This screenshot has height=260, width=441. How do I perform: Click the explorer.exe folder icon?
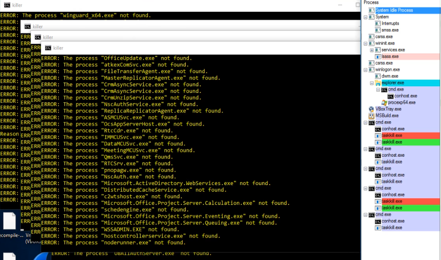pyautogui.click(x=378, y=83)
